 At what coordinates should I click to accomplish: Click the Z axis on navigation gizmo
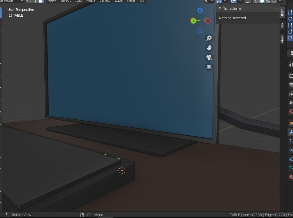[200, 10]
